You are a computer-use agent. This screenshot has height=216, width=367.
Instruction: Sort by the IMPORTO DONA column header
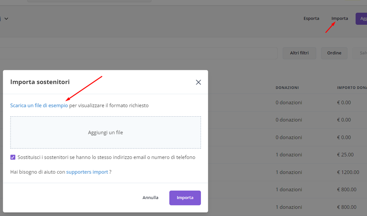click(351, 87)
